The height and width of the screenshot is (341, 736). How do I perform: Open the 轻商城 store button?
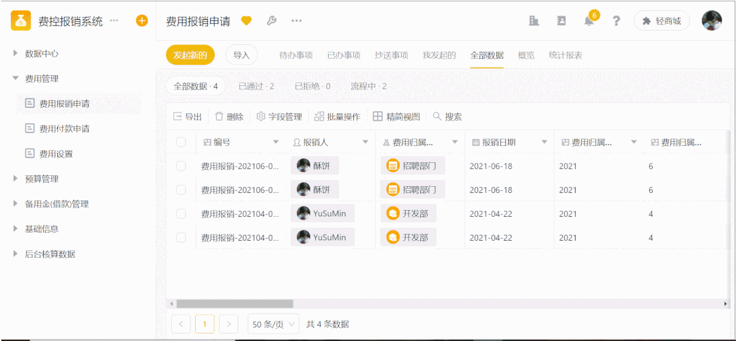662,20
